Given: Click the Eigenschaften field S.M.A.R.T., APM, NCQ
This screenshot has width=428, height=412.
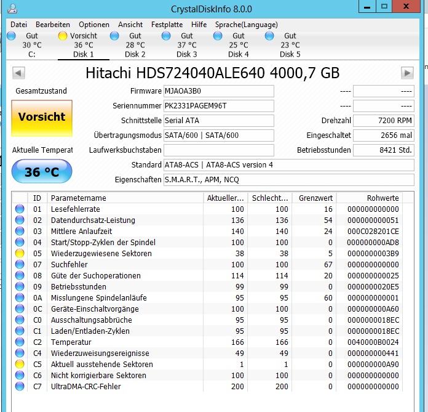Looking at the screenshot, I should click(289, 180).
